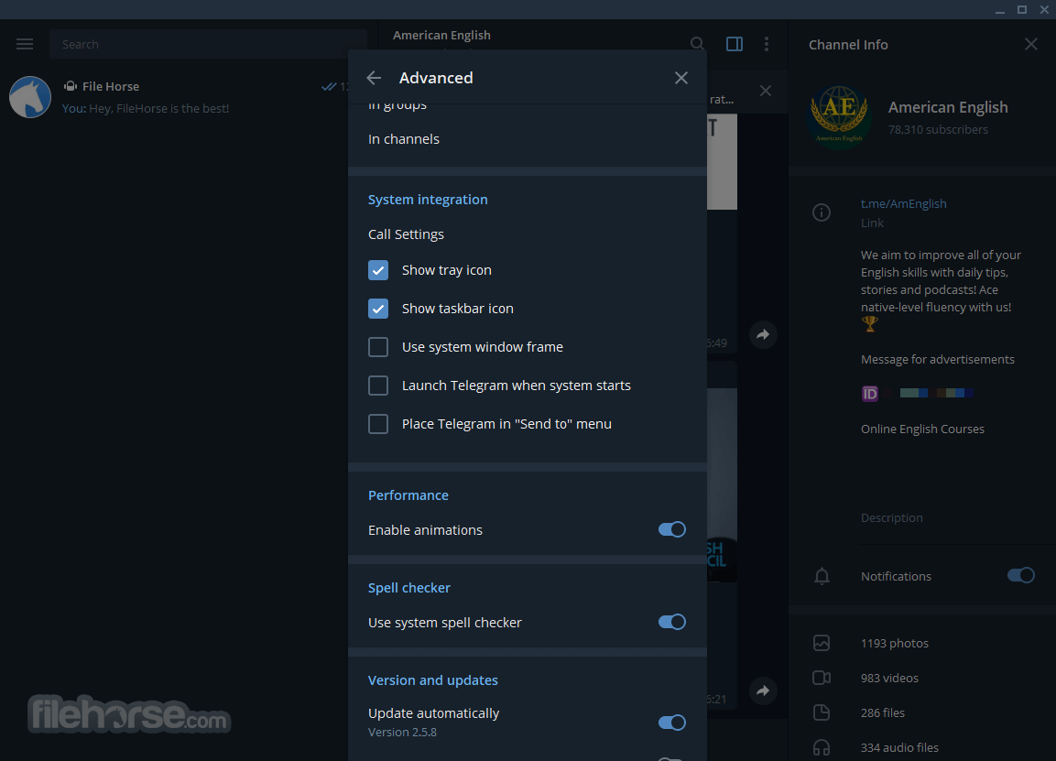
Task: Close the Advanced settings dialog
Action: point(680,78)
